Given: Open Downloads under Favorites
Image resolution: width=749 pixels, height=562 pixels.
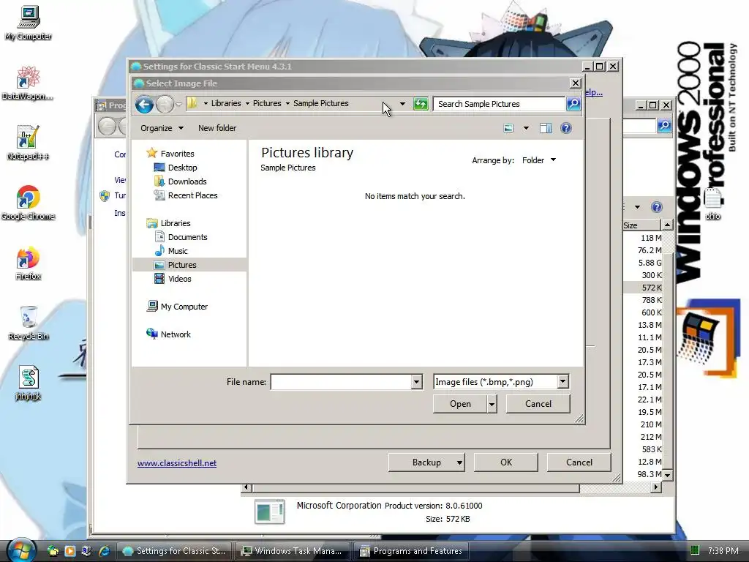Looking at the screenshot, I should coord(187,181).
